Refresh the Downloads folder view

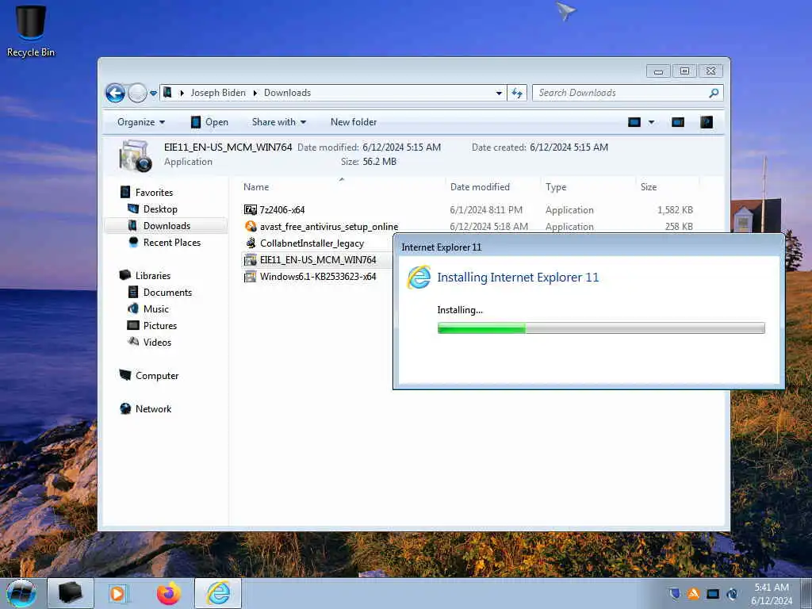tap(517, 94)
